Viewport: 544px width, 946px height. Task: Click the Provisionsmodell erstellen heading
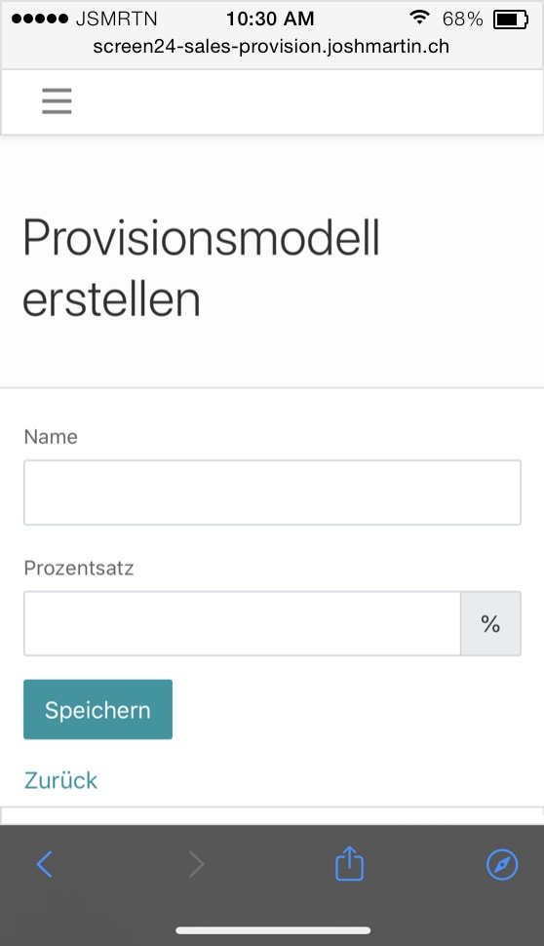(202, 267)
